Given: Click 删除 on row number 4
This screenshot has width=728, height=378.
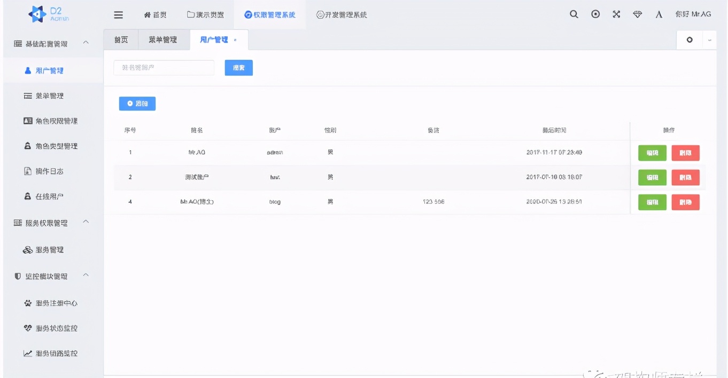Looking at the screenshot, I should pyautogui.click(x=685, y=202).
